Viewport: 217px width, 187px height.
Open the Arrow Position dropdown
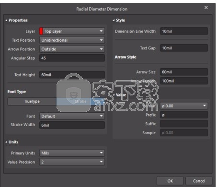coord(72,49)
